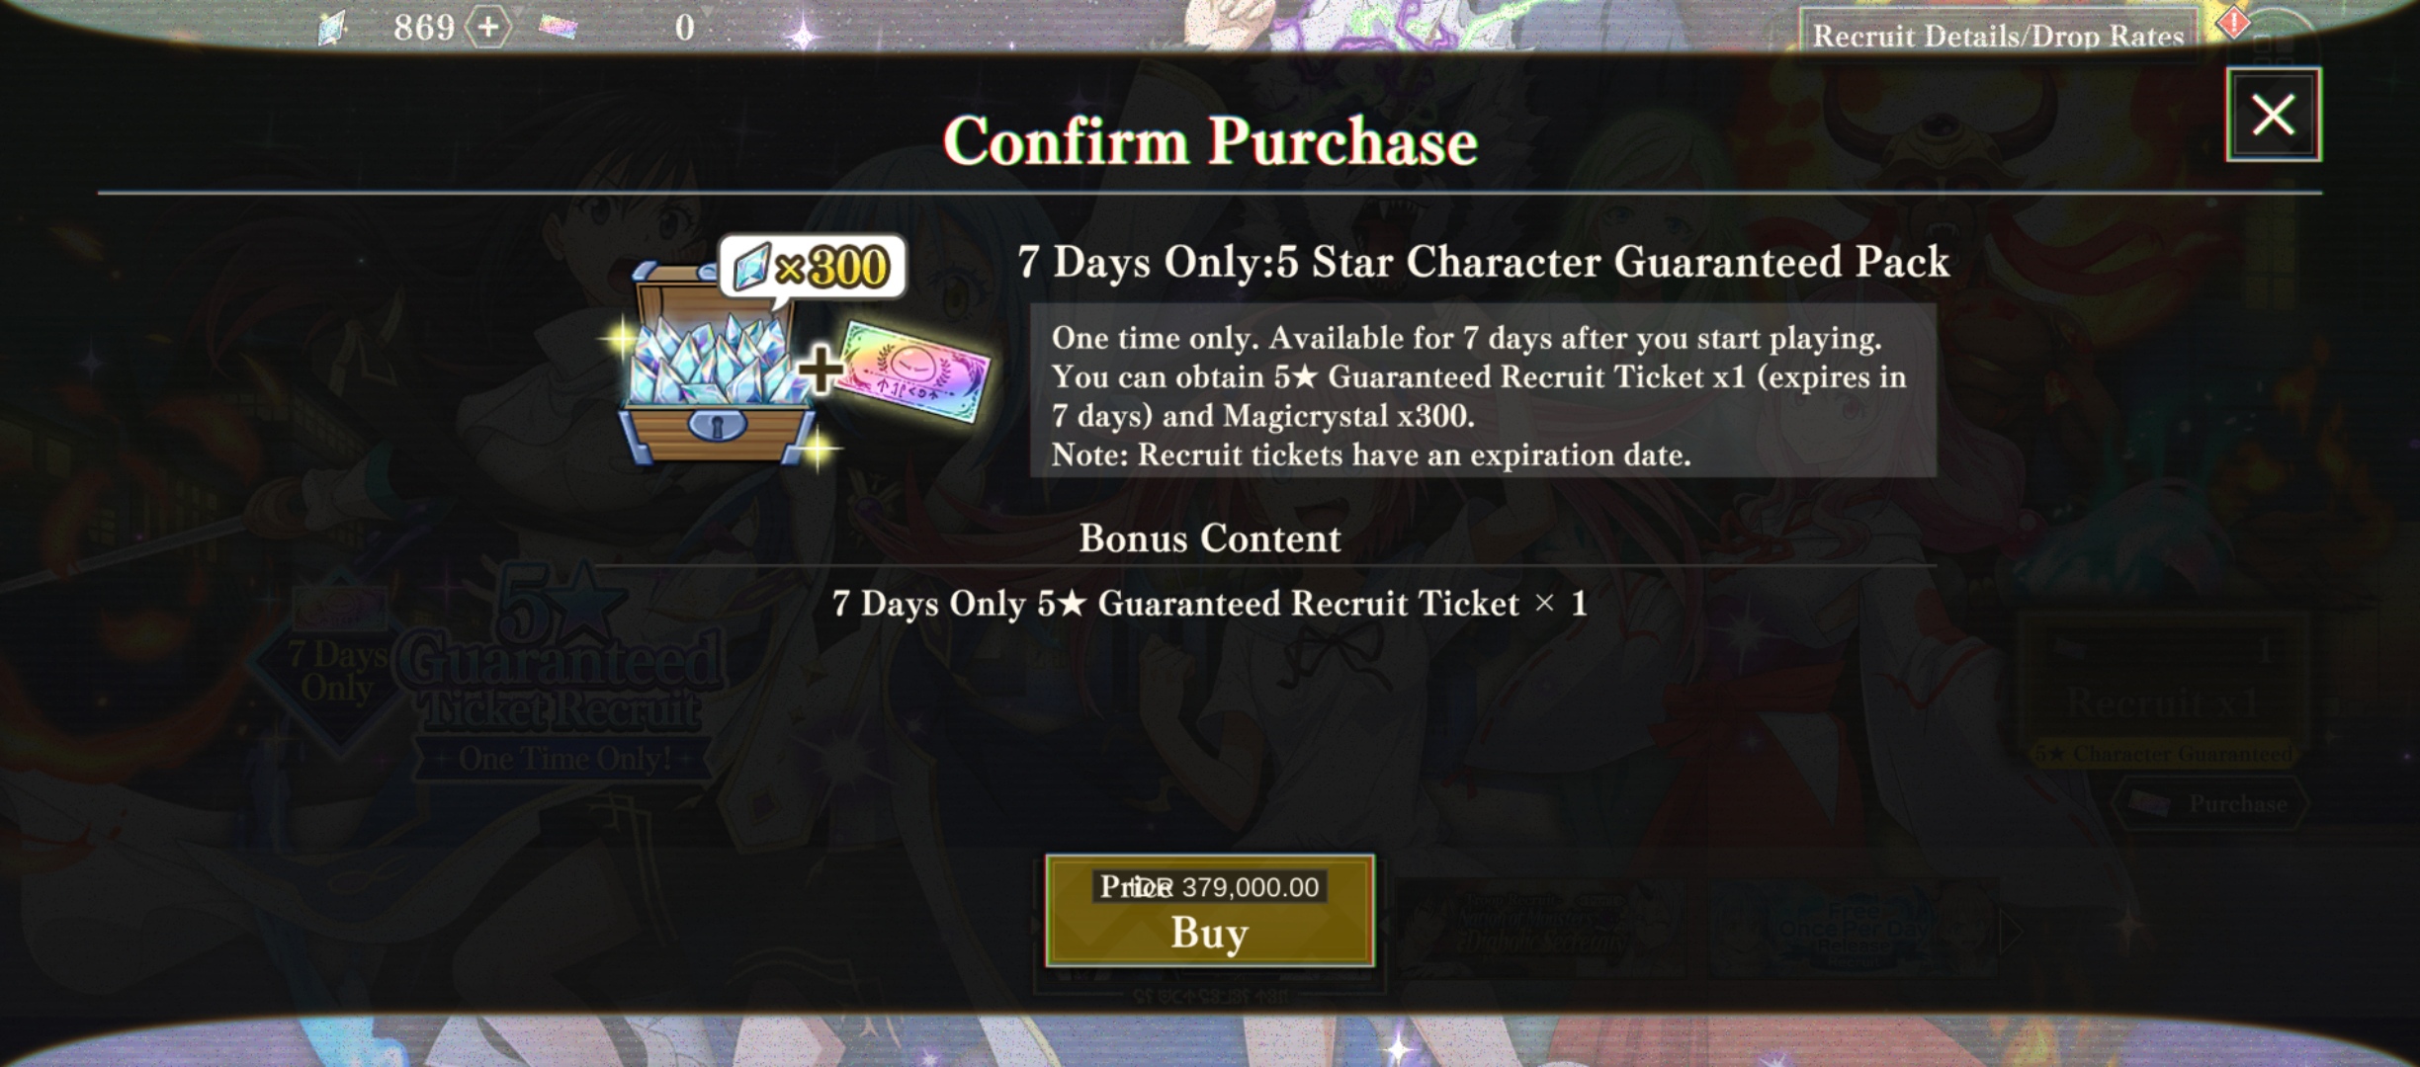Tap the 7 Days Only bonus ticket line

(1210, 604)
